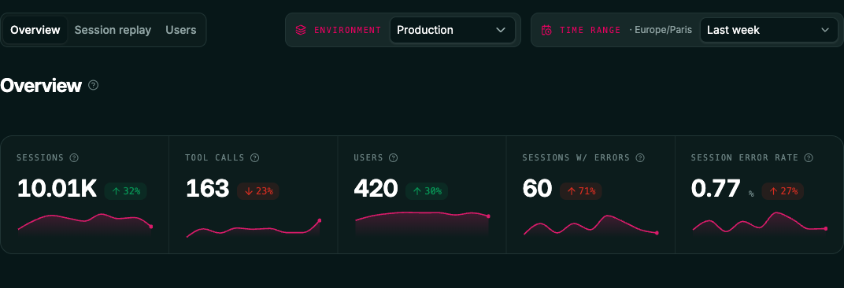Click the TOOL CALLS card label
This screenshot has width=844, height=288.
tap(215, 157)
